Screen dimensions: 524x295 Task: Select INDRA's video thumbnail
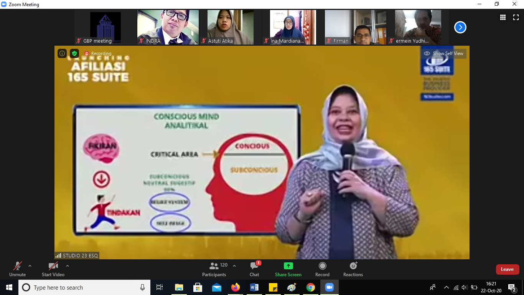coord(168,27)
